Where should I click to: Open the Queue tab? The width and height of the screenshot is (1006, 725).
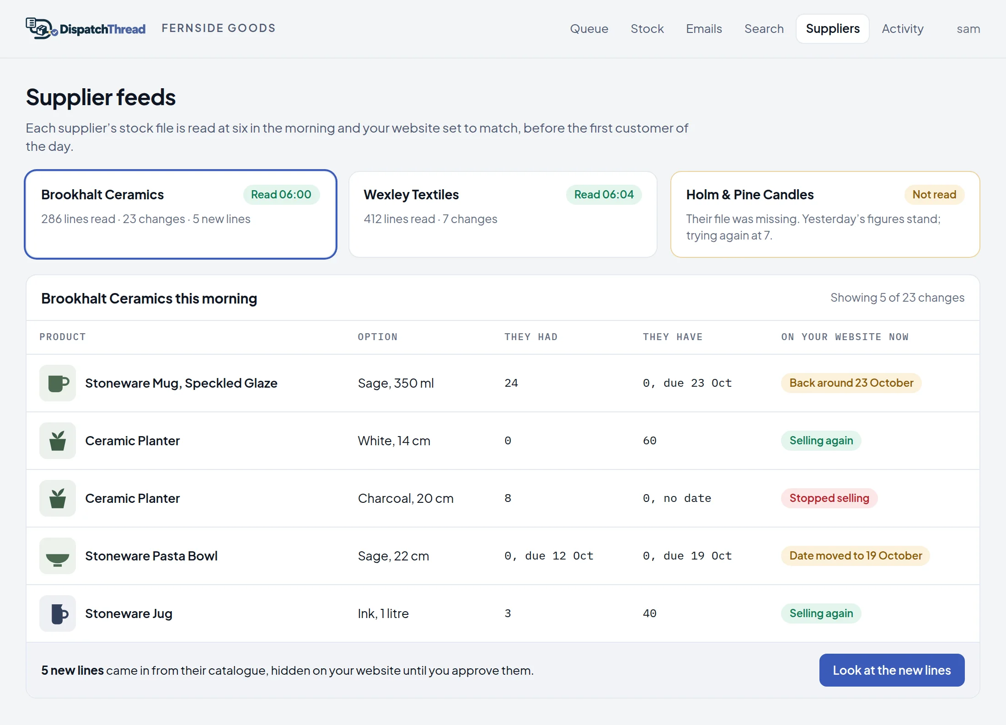click(x=589, y=29)
